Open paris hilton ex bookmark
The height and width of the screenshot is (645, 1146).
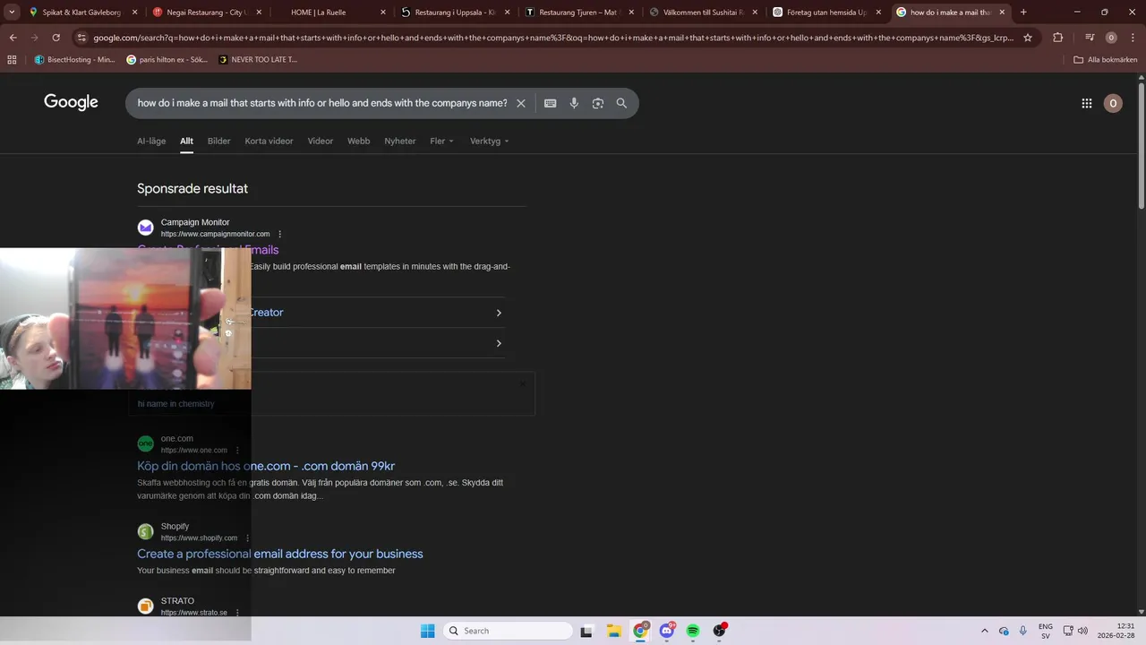coord(167,59)
